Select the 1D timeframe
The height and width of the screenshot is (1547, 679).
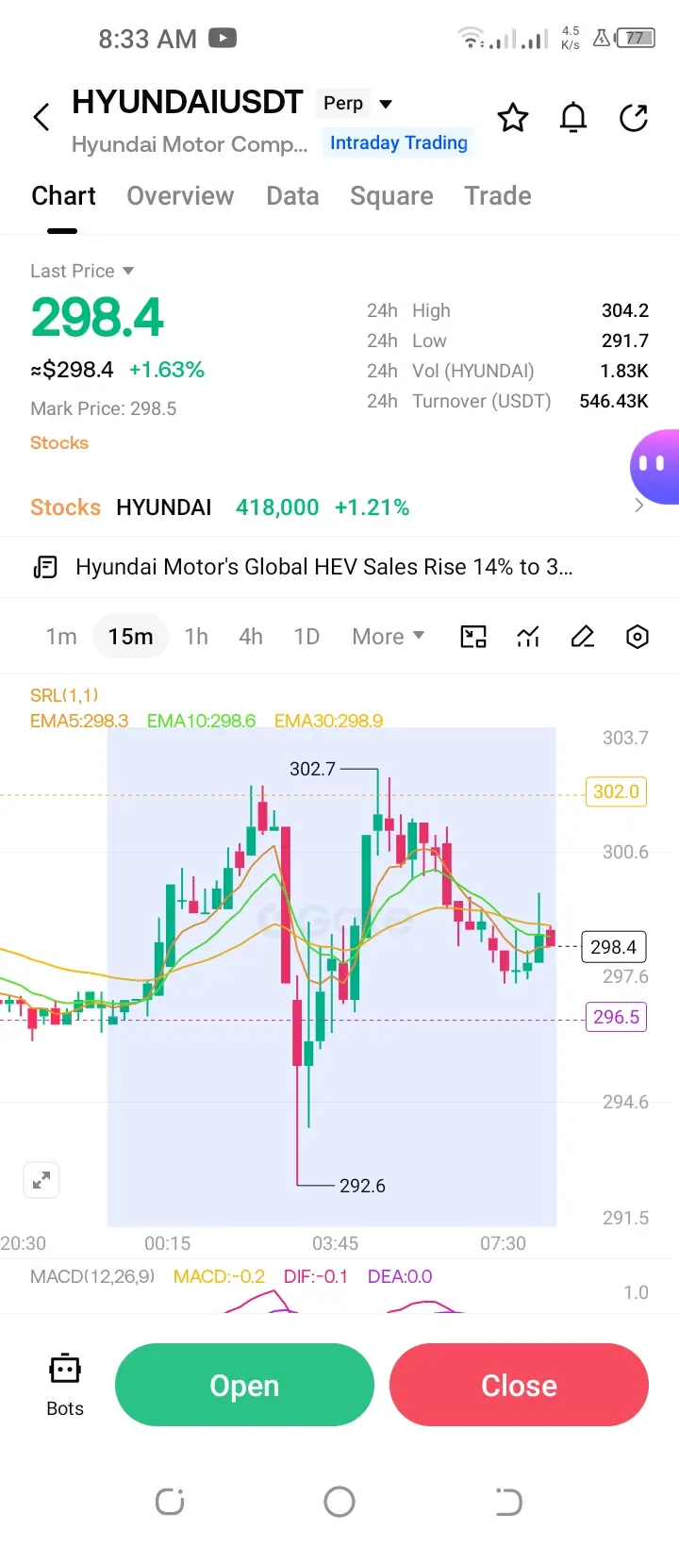306,637
